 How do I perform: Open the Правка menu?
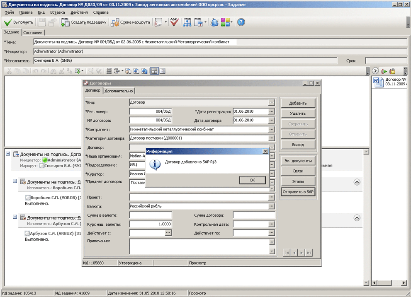click(x=26, y=12)
